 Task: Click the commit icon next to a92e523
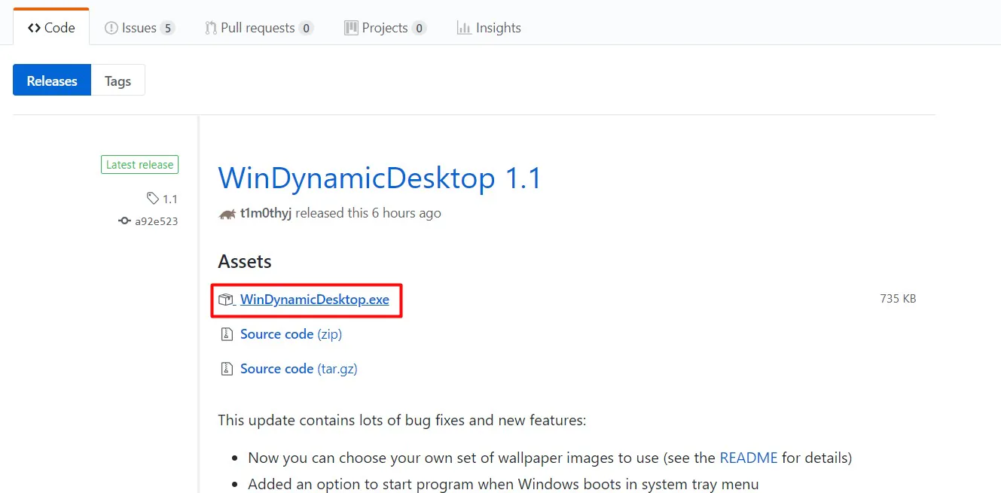[x=125, y=221]
